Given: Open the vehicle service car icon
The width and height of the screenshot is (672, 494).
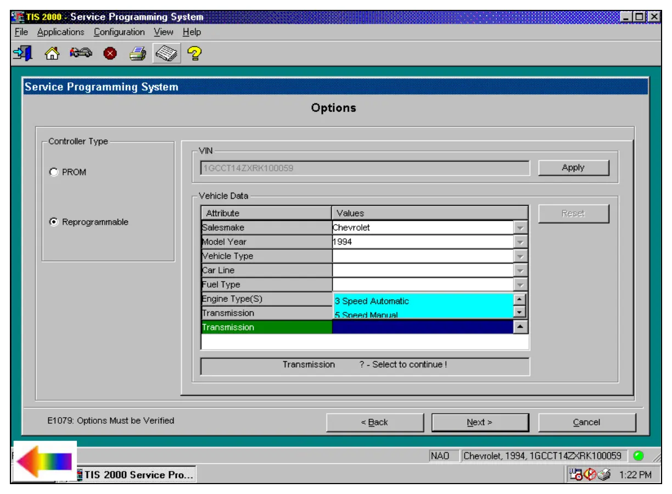Looking at the screenshot, I should 81,53.
